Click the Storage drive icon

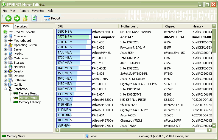10,63
